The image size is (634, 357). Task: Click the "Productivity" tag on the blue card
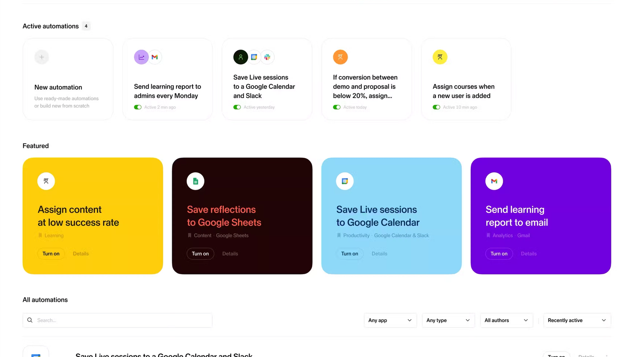click(x=356, y=236)
